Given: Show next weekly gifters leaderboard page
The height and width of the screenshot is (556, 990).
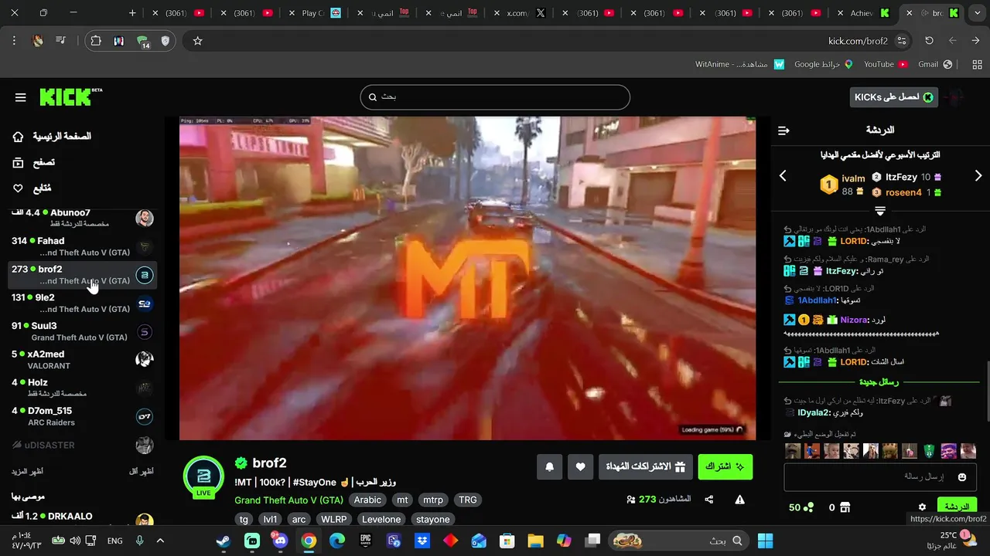Looking at the screenshot, I should tap(978, 176).
